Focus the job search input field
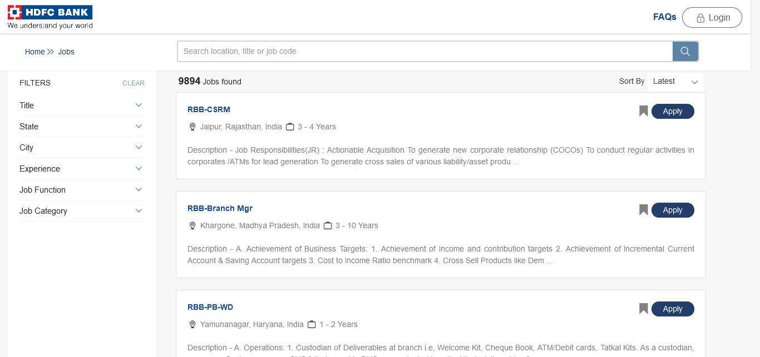The image size is (760, 357). [x=425, y=52]
